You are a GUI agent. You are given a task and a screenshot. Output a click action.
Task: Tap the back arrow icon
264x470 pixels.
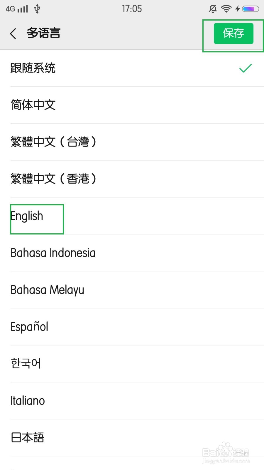[13, 33]
